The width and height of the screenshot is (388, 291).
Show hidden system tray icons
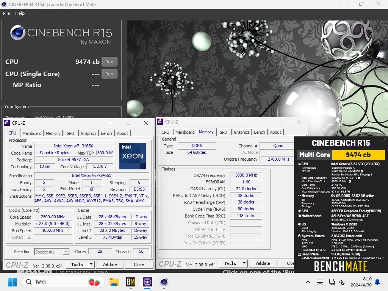308,282
